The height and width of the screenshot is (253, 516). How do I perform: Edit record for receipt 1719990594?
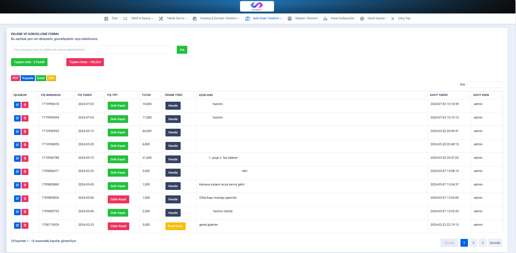(x=17, y=118)
